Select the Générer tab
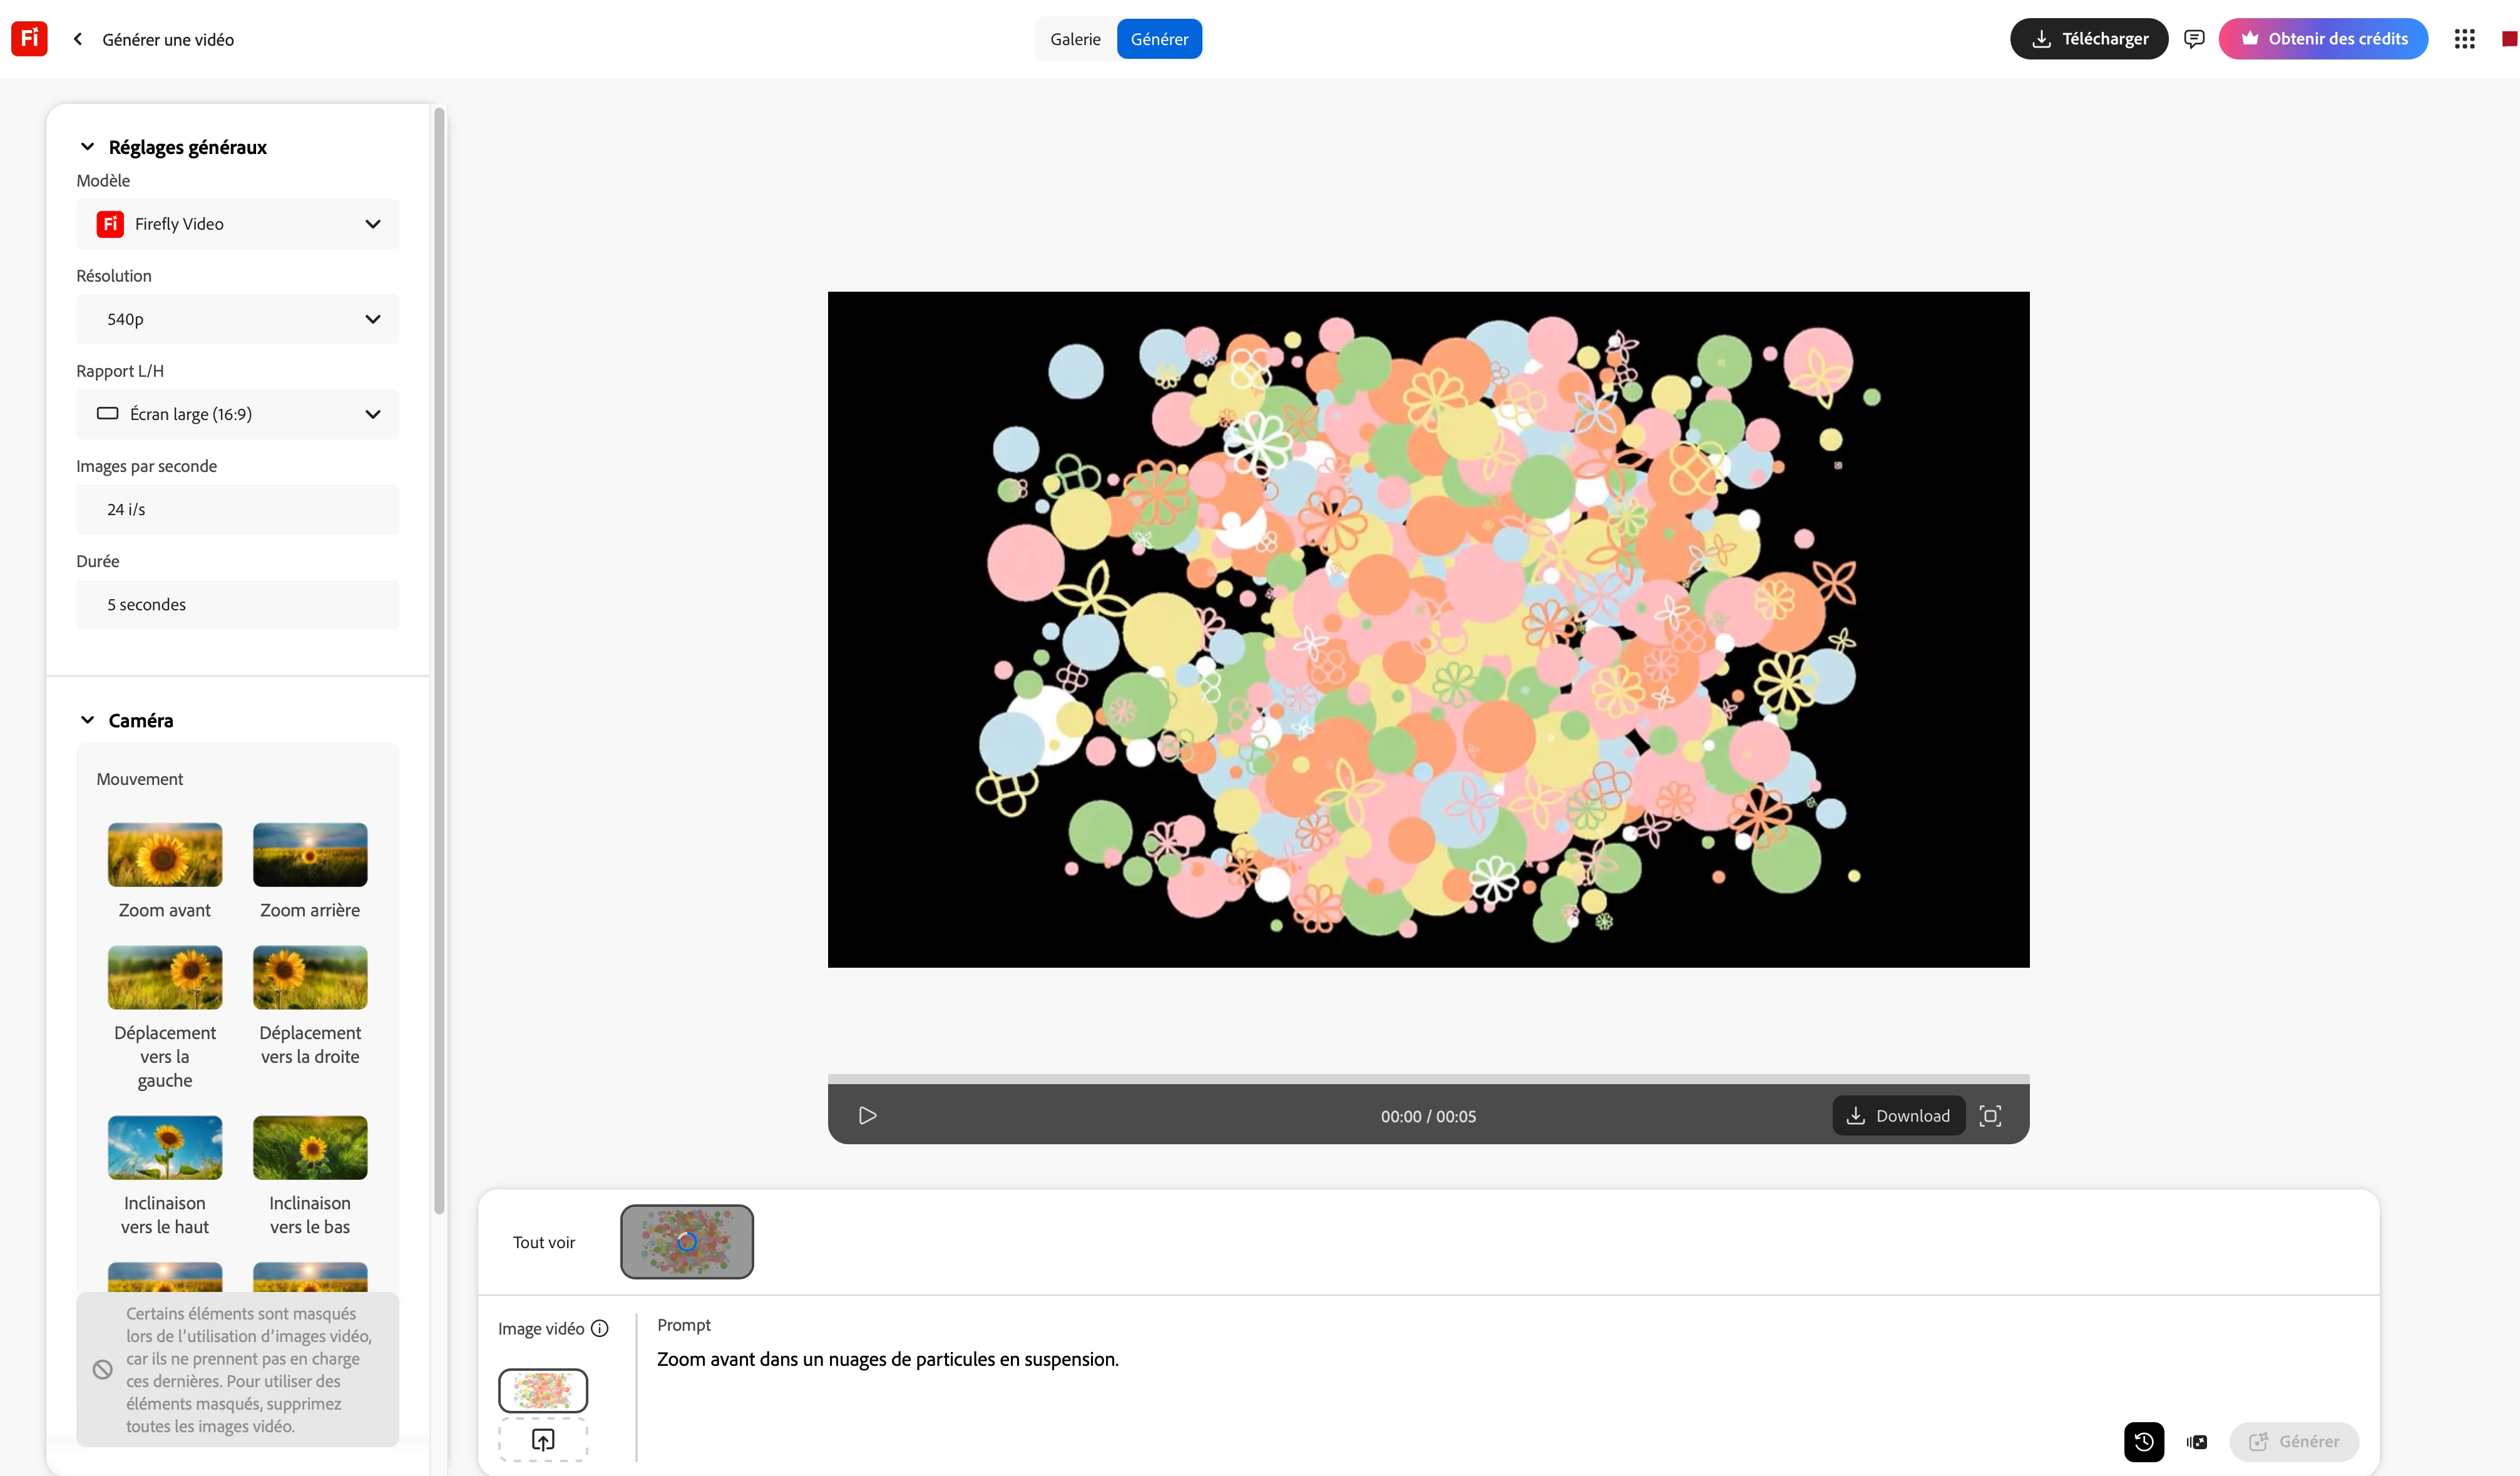The height and width of the screenshot is (1476, 2520). click(1159, 39)
